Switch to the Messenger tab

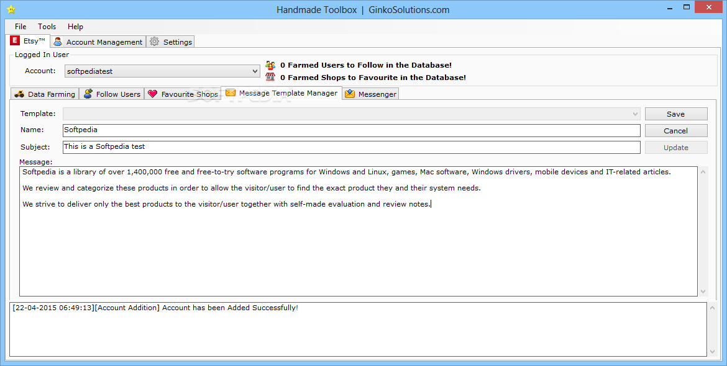point(371,94)
